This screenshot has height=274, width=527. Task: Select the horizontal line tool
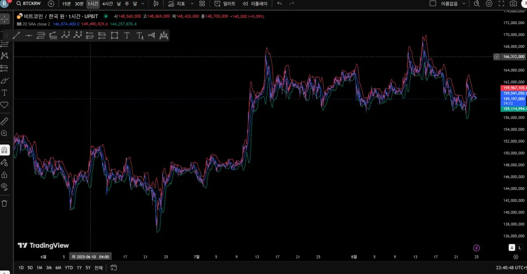29,36
